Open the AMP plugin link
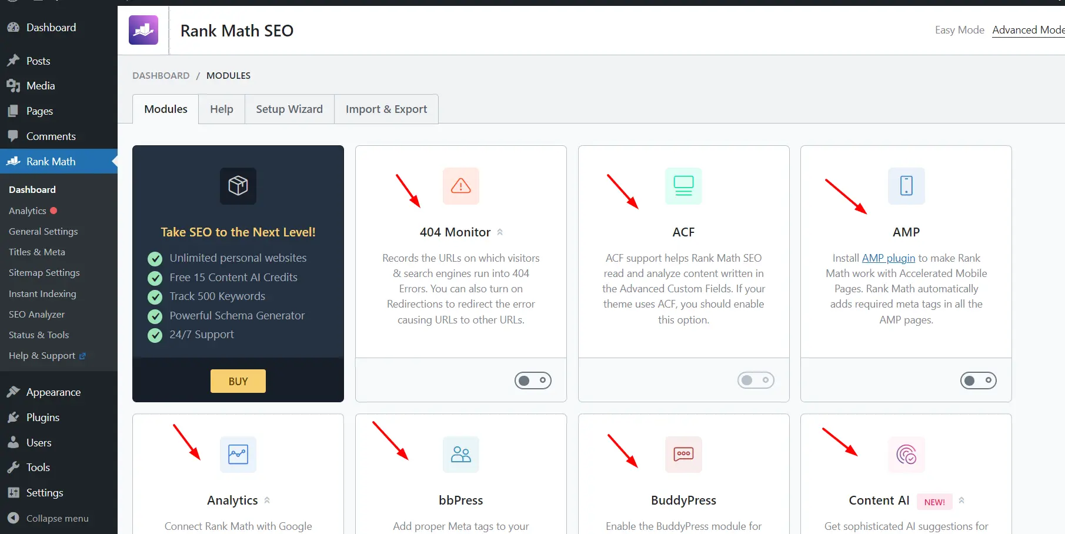 click(888, 258)
